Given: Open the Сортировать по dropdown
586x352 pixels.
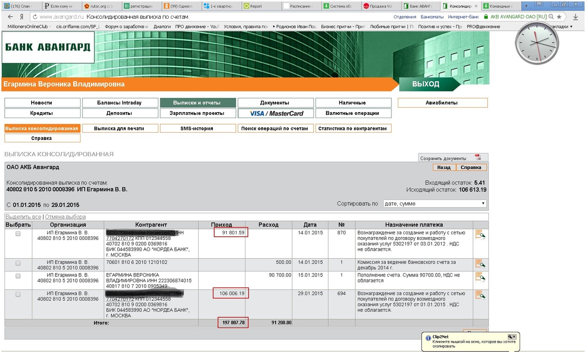Looking at the screenshot, I should tap(434, 204).
